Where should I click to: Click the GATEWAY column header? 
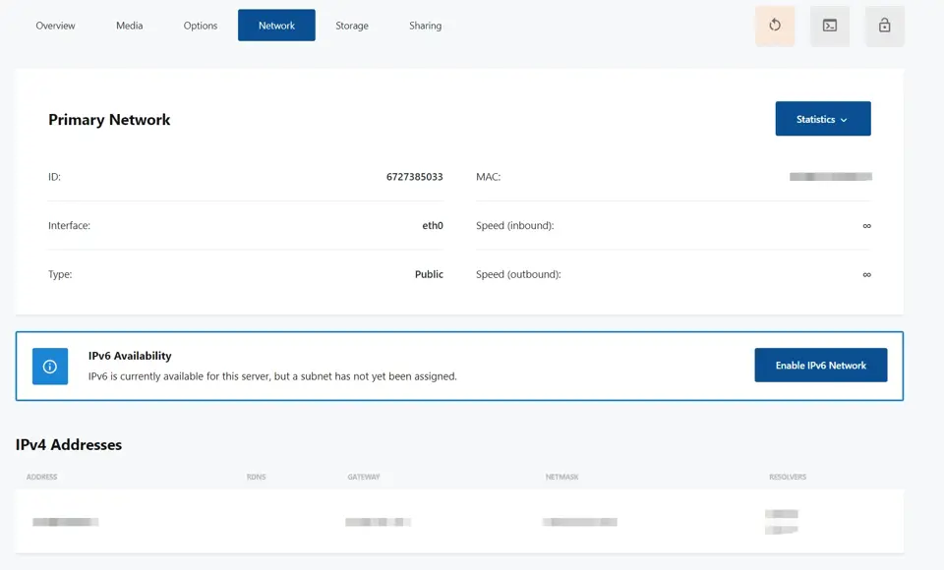[364, 477]
